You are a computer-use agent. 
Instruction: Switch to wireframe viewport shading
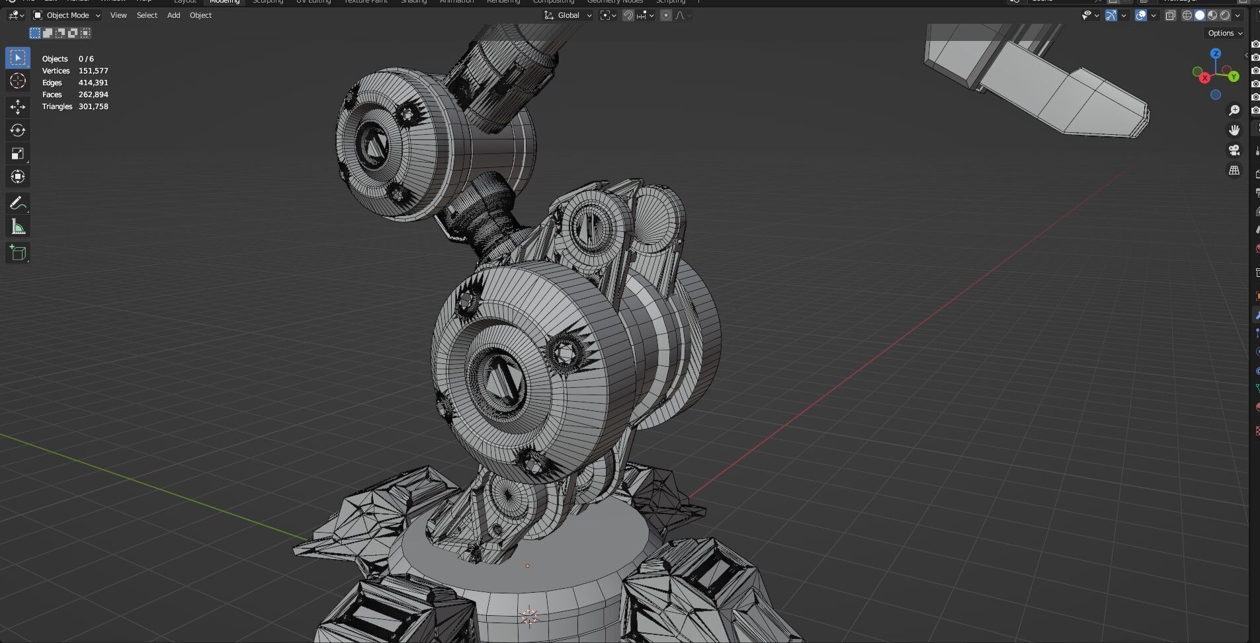click(1187, 15)
